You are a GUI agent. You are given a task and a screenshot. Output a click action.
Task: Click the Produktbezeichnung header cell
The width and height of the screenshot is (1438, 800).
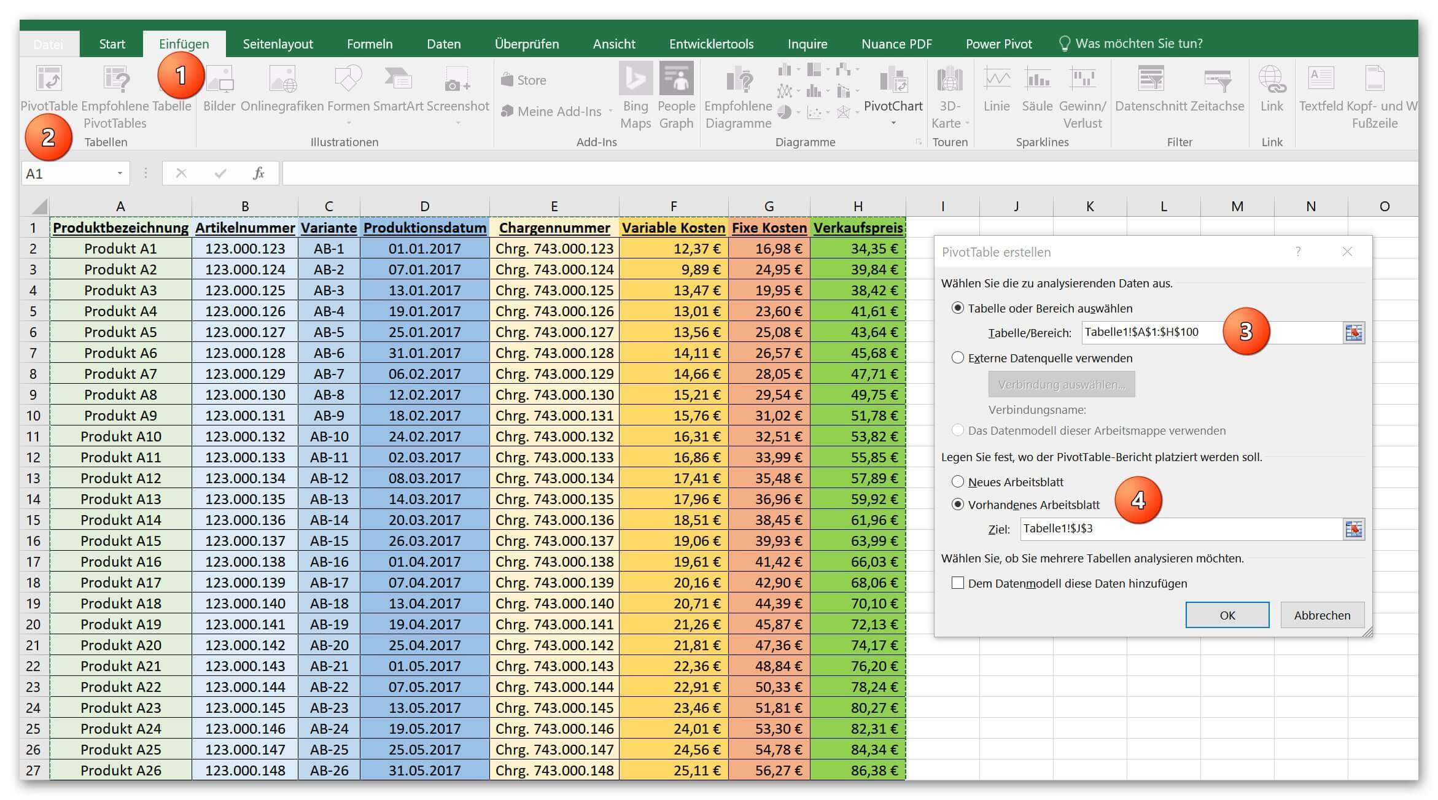(120, 228)
